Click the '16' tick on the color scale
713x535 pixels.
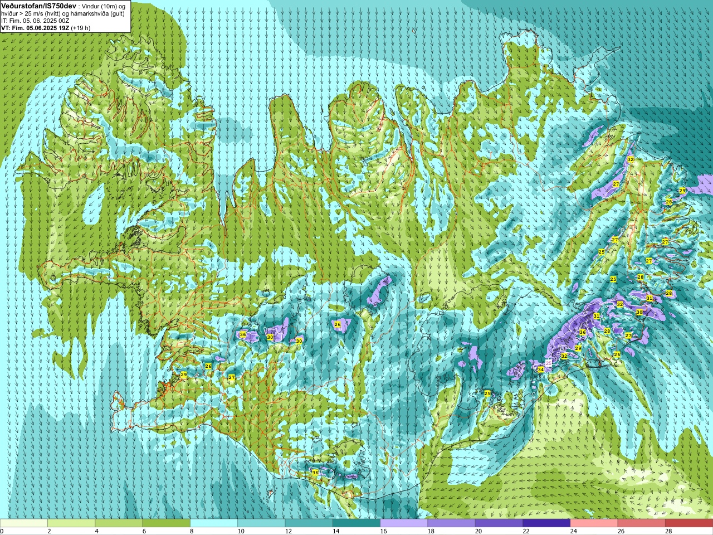pyautogui.click(x=384, y=531)
